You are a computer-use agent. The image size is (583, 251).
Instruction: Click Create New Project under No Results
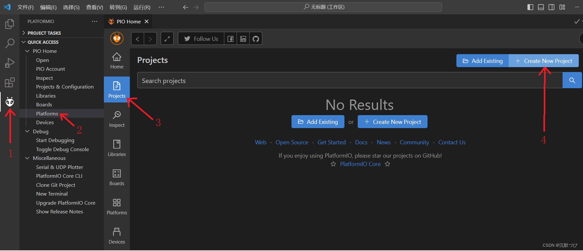(x=392, y=122)
